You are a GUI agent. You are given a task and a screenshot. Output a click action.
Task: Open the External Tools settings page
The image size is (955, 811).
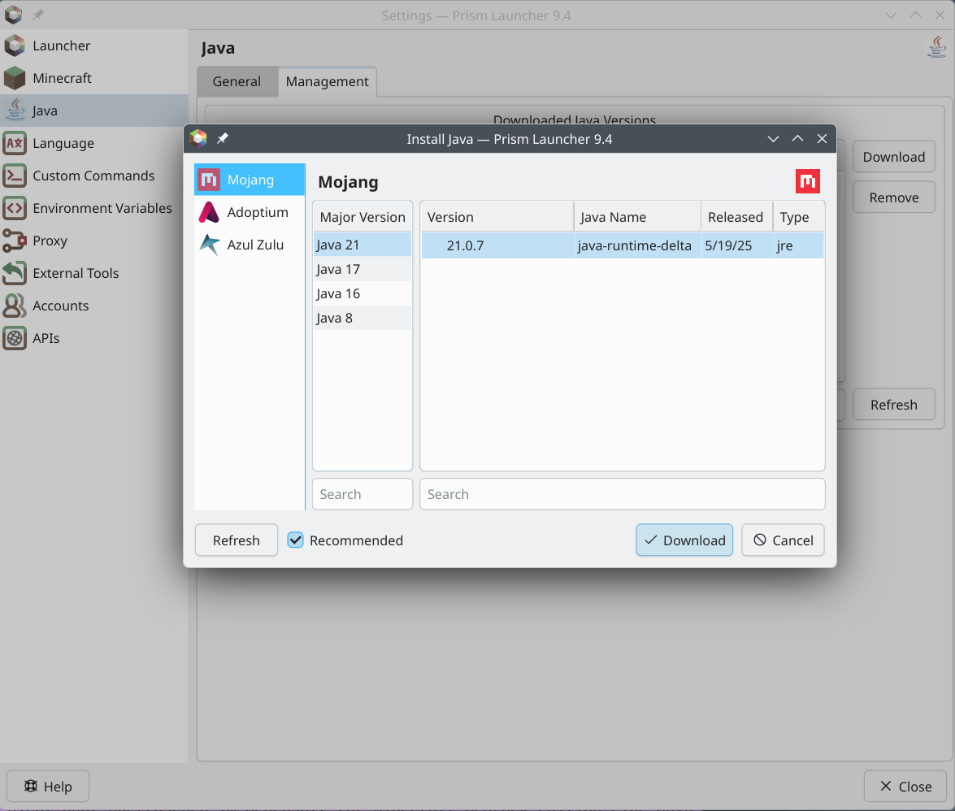pos(76,273)
